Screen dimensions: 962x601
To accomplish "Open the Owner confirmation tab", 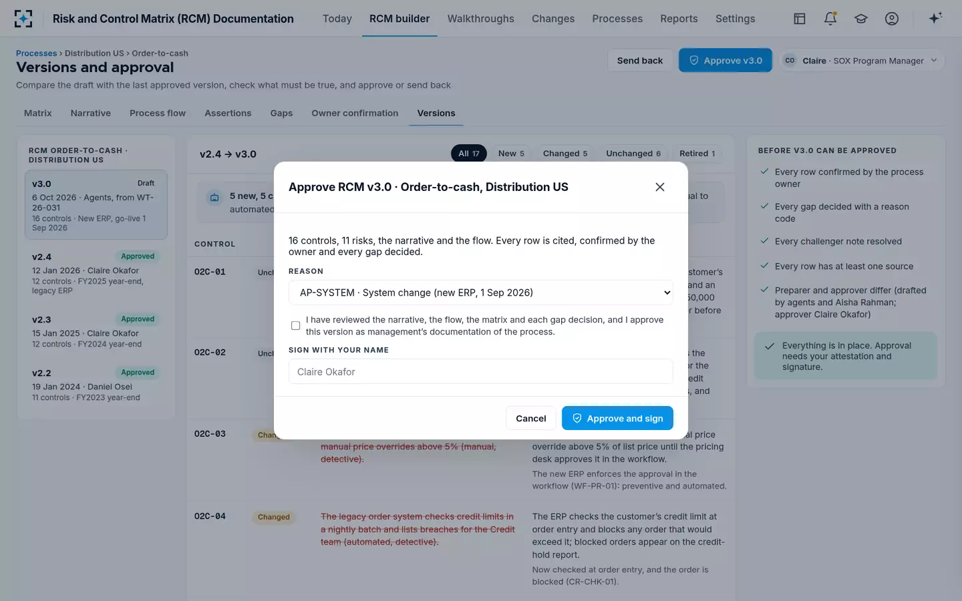I will (355, 113).
